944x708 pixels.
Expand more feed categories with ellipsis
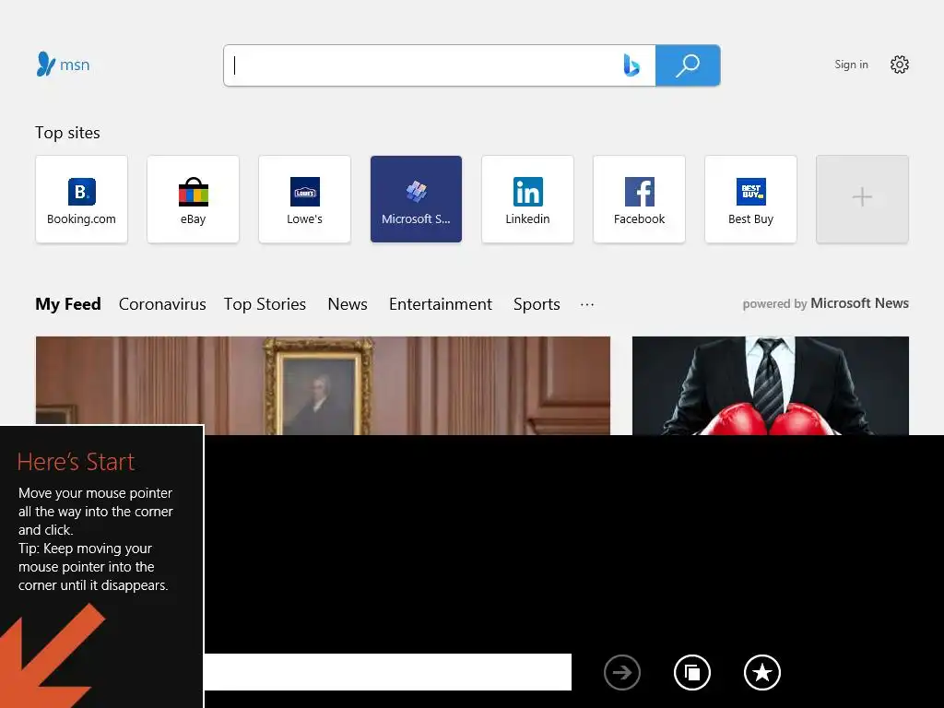click(587, 304)
